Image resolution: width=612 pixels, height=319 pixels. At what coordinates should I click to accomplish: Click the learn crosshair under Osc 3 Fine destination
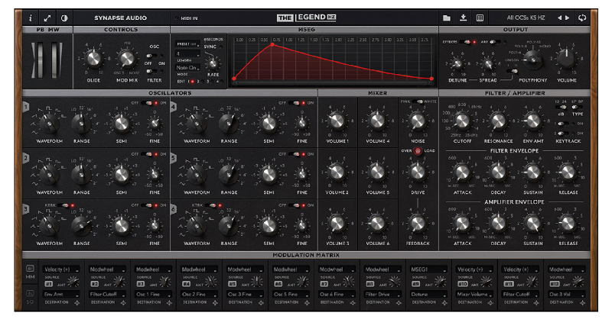pyautogui.click(x=261, y=303)
